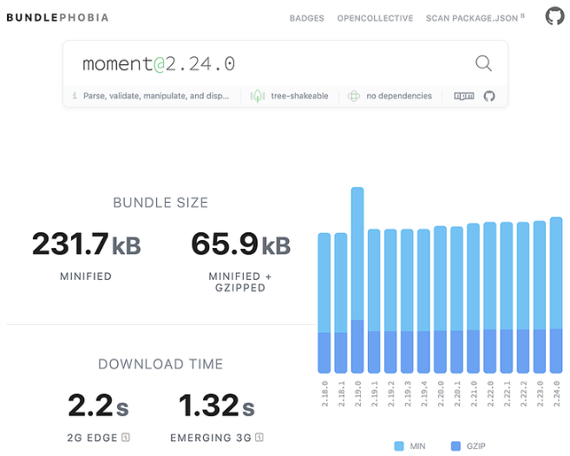Select the 2.19.3 version bar

tap(407, 301)
